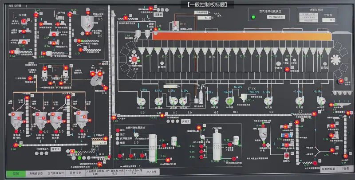Select the green fan showing -196.5Pa

(229, 101)
